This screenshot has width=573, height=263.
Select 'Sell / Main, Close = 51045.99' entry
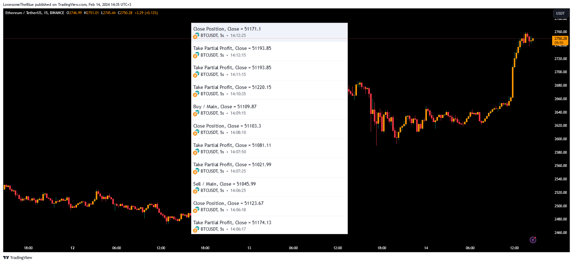pyautogui.click(x=269, y=187)
